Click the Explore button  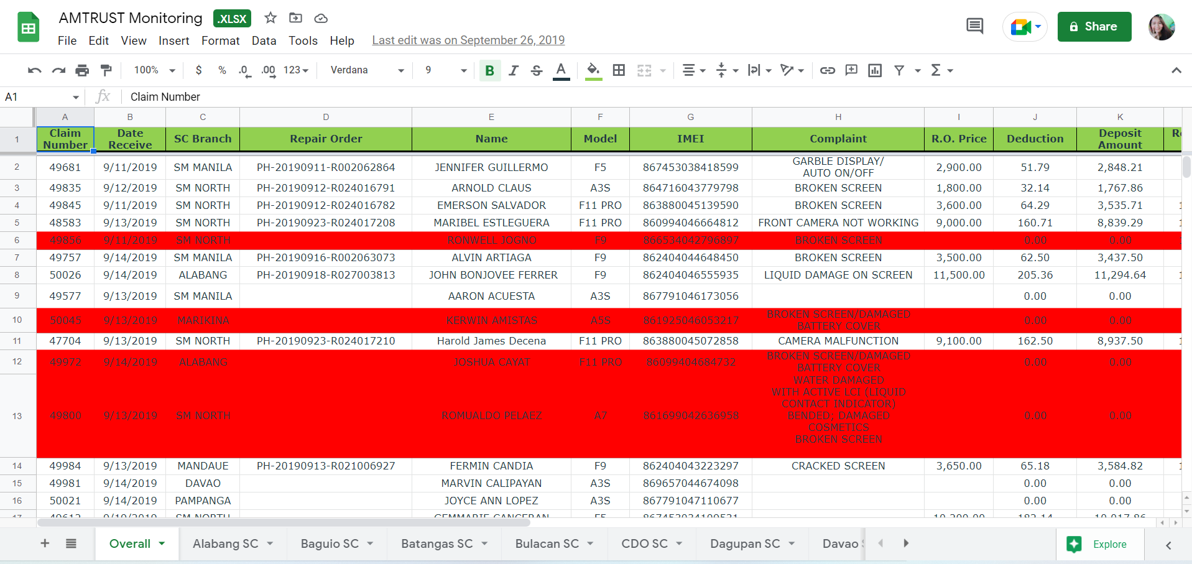tap(1099, 544)
